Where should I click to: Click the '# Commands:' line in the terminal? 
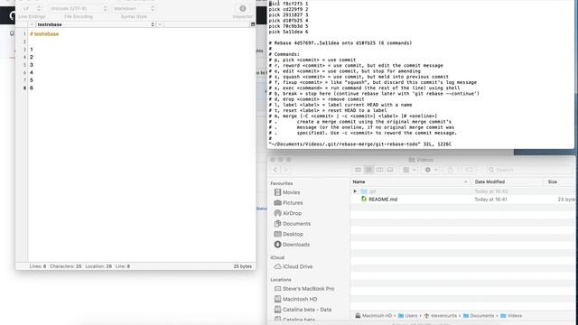[x=284, y=54]
